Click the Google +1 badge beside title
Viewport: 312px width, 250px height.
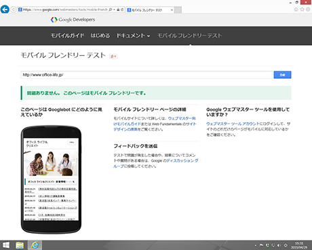[113, 56]
